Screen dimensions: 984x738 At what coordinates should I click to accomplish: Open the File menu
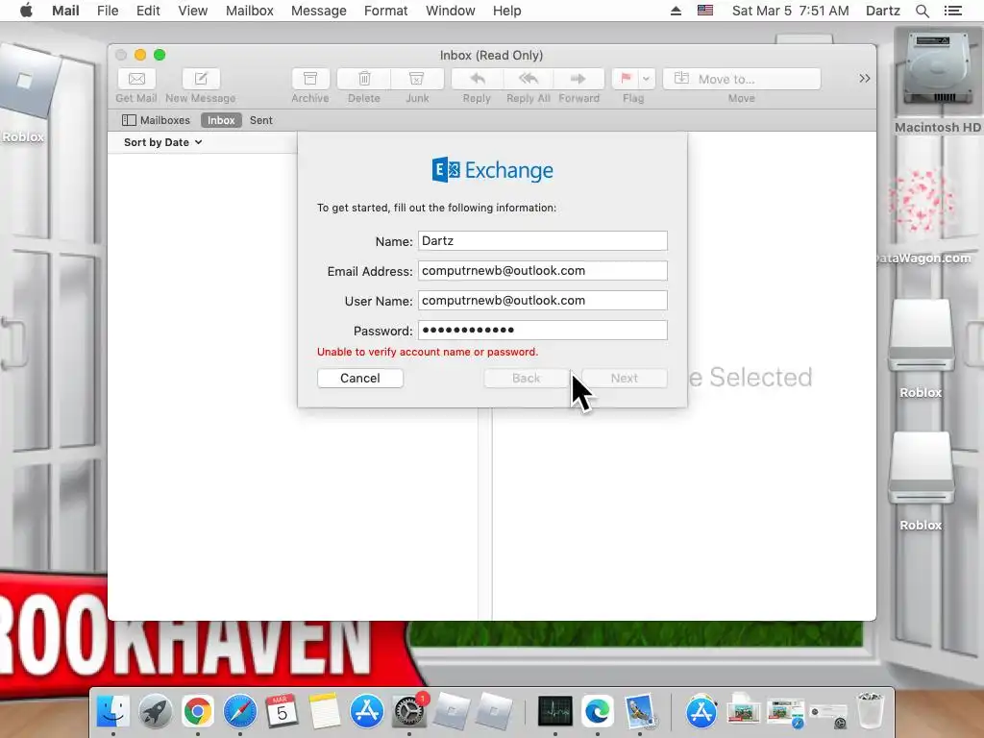coord(108,11)
